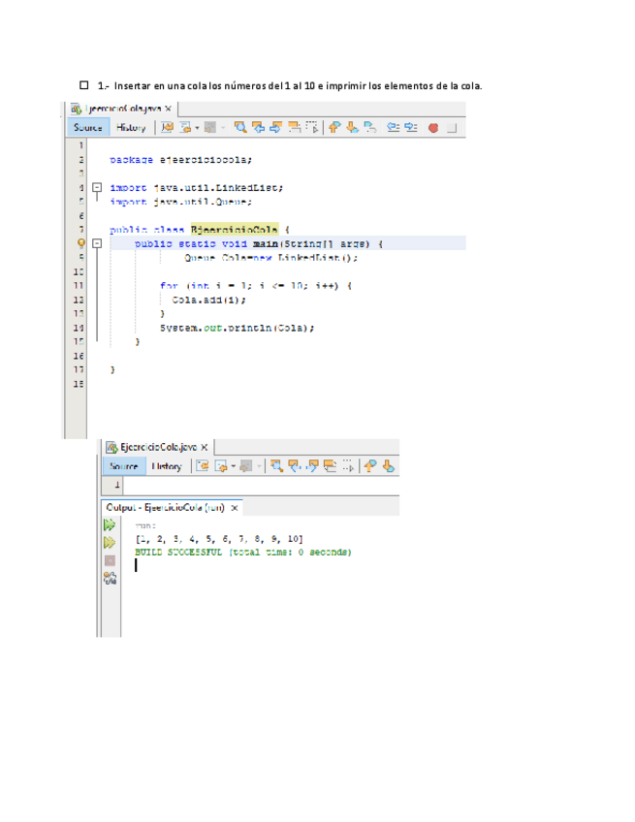This screenshot has height=822, width=635.
Task: Toggle Highlight Search in the code editor toolbar
Action: tap(293, 127)
